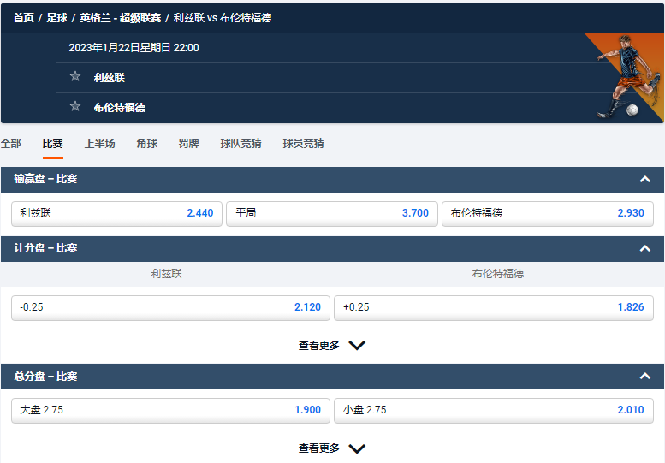This screenshot has width=665, height=463.
Task: Choose 大盘 2.75 over at 1.900
Action: point(170,410)
